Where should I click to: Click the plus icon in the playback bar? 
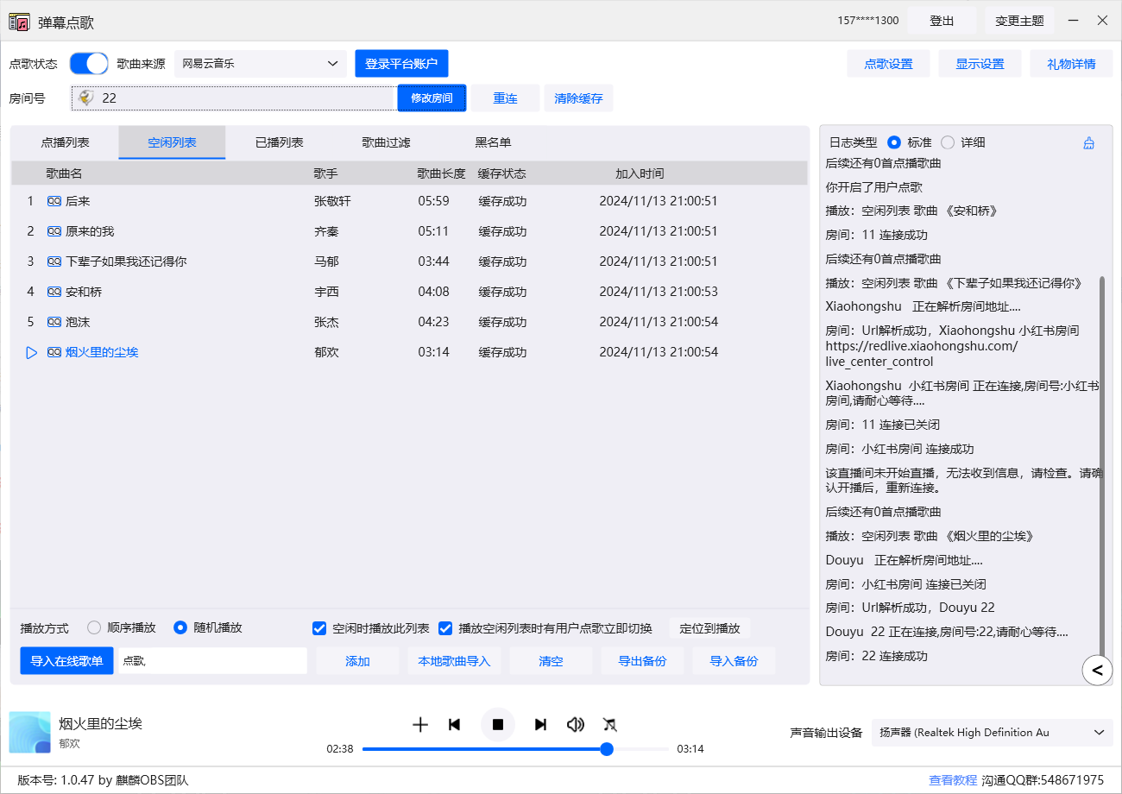click(420, 725)
